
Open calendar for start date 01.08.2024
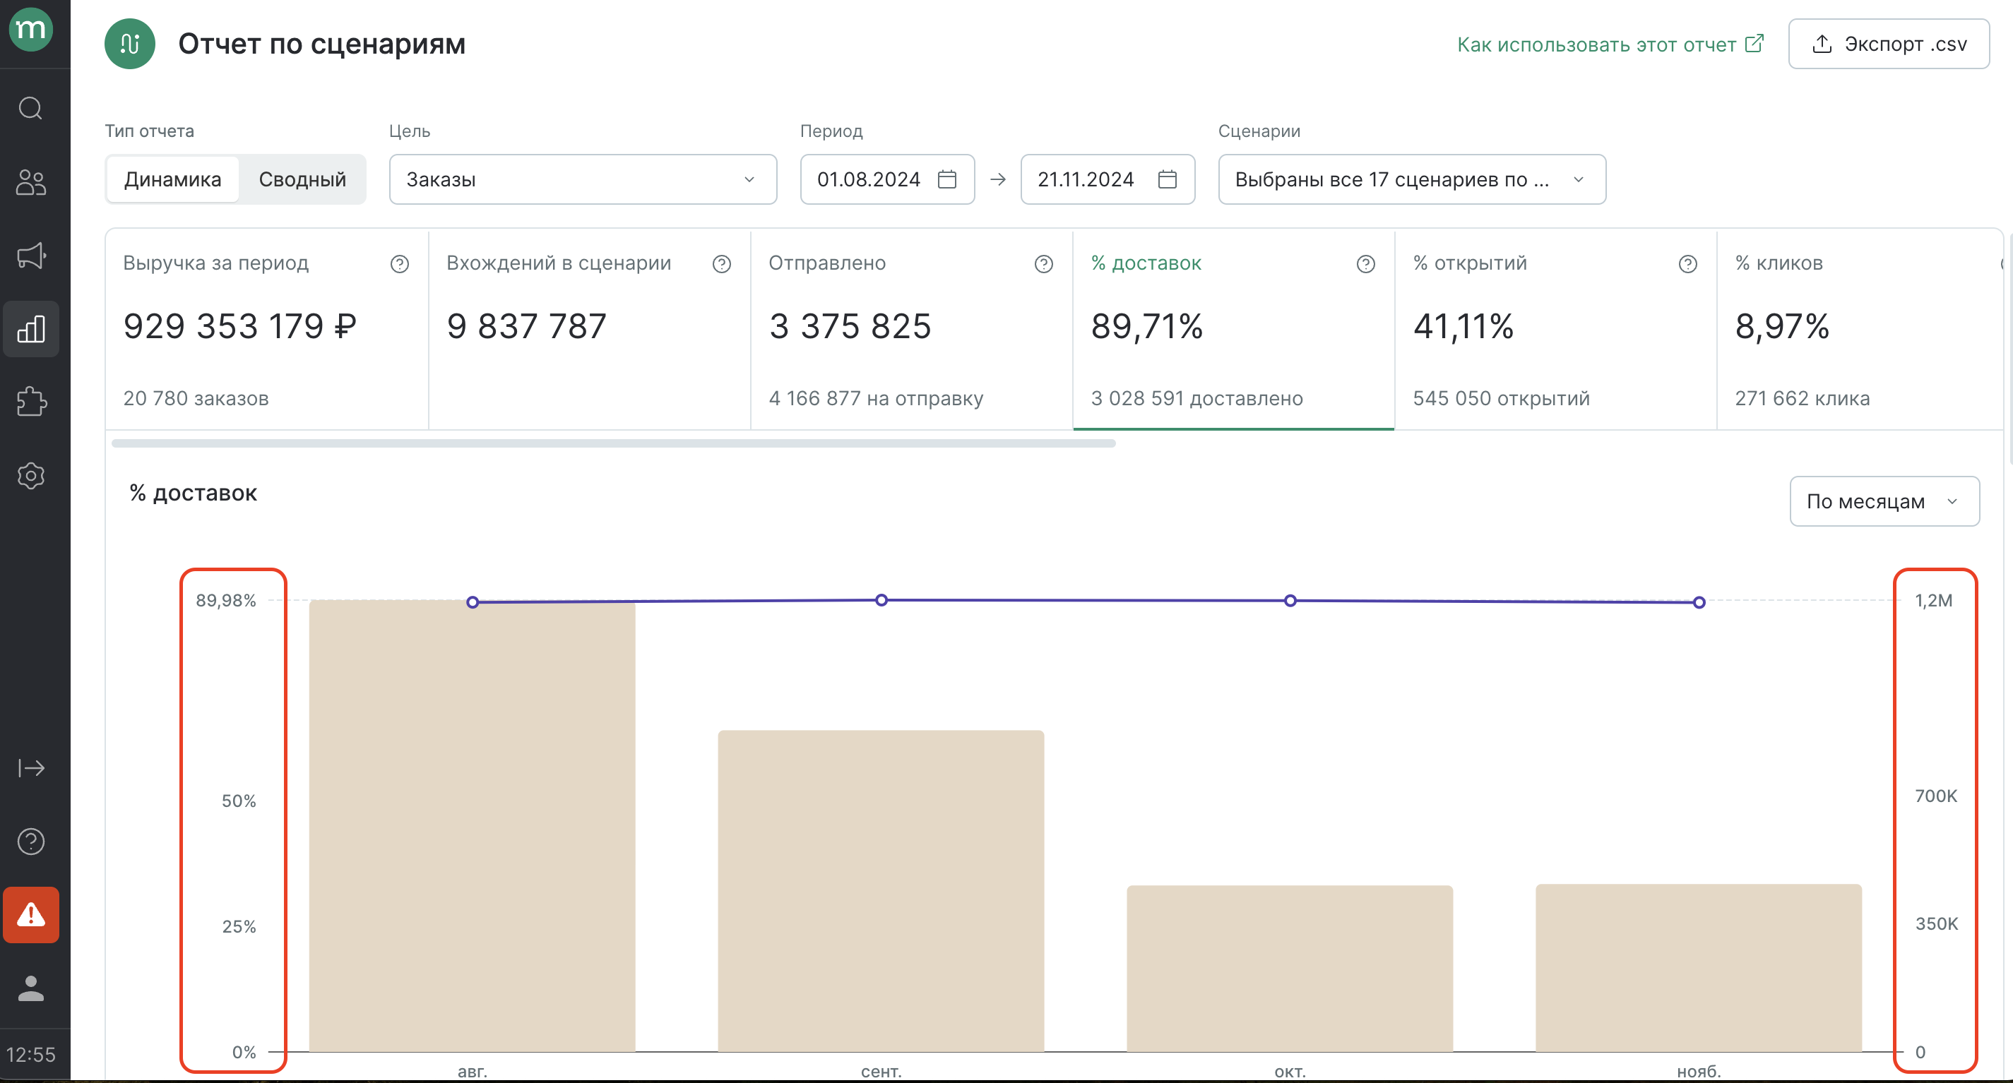point(947,179)
